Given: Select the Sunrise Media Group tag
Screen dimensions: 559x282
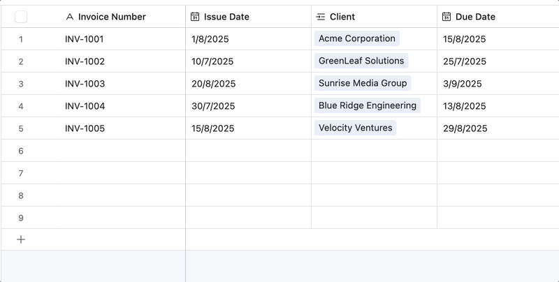Looking at the screenshot, I should point(363,84).
